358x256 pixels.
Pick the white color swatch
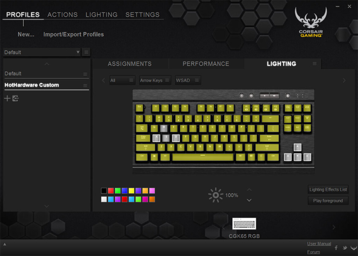104,199
